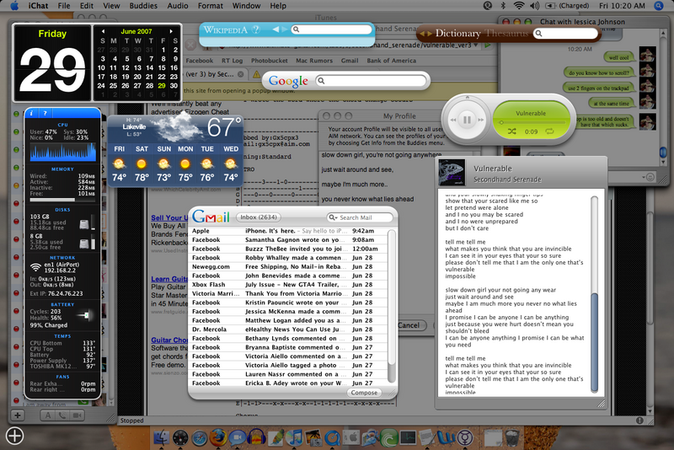Open QuickTime Player from the Dock
The width and height of the screenshot is (674, 450).
pos(332,438)
